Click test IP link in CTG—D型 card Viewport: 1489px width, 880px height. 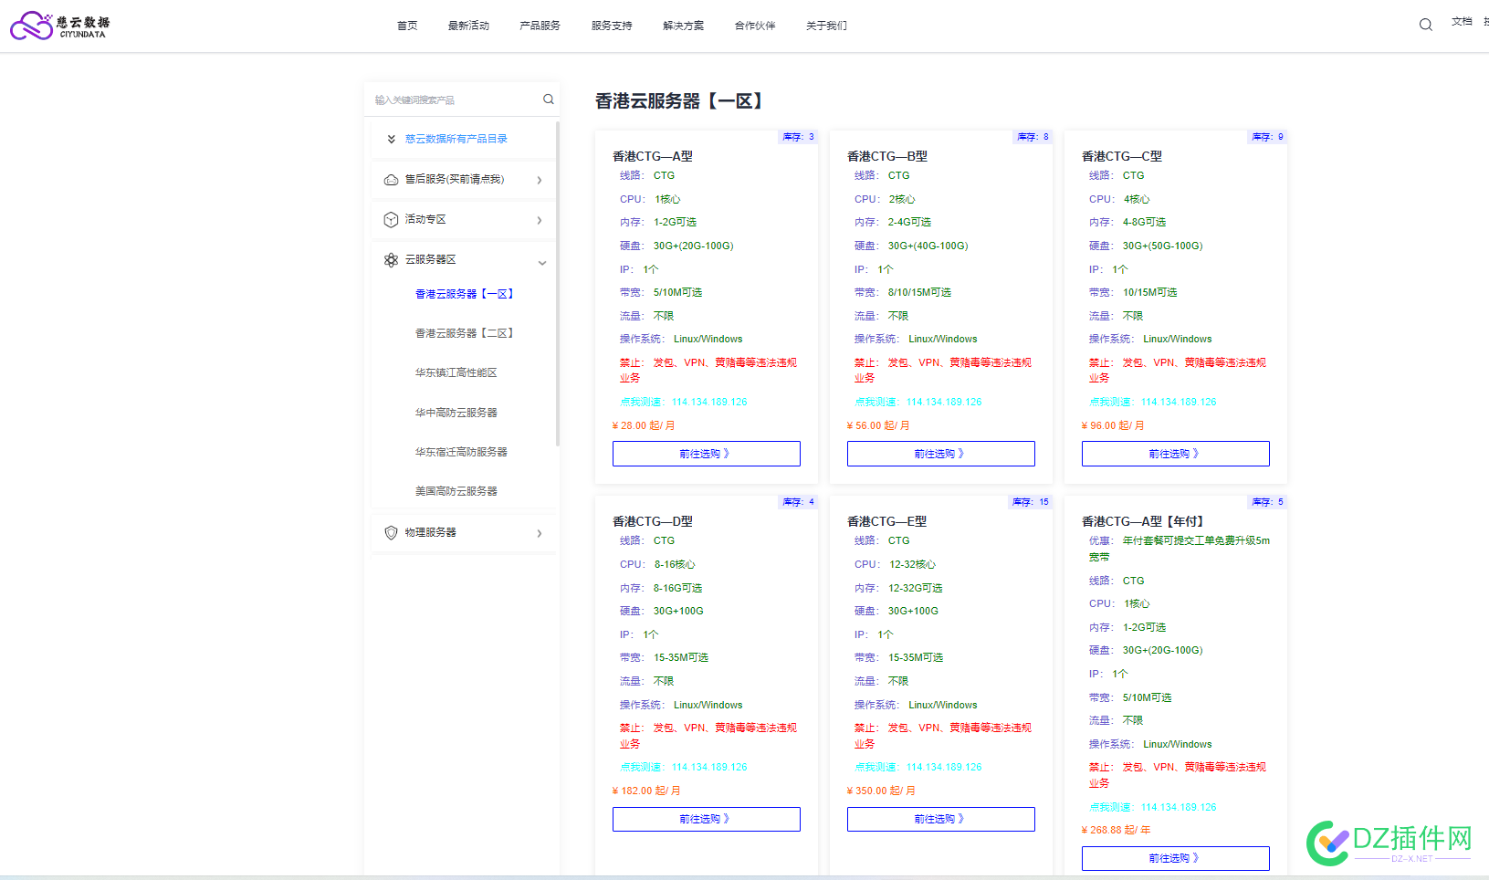[684, 767]
